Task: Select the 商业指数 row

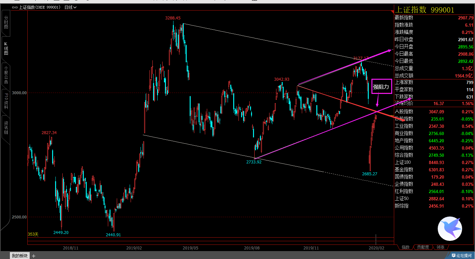Action: click(434, 133)
